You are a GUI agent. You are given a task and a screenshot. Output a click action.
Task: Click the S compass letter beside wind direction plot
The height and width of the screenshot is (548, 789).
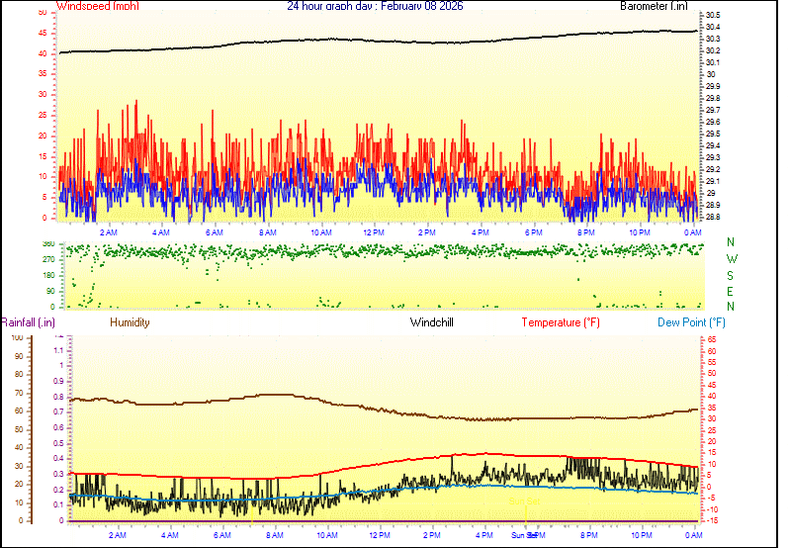point(731,275)
